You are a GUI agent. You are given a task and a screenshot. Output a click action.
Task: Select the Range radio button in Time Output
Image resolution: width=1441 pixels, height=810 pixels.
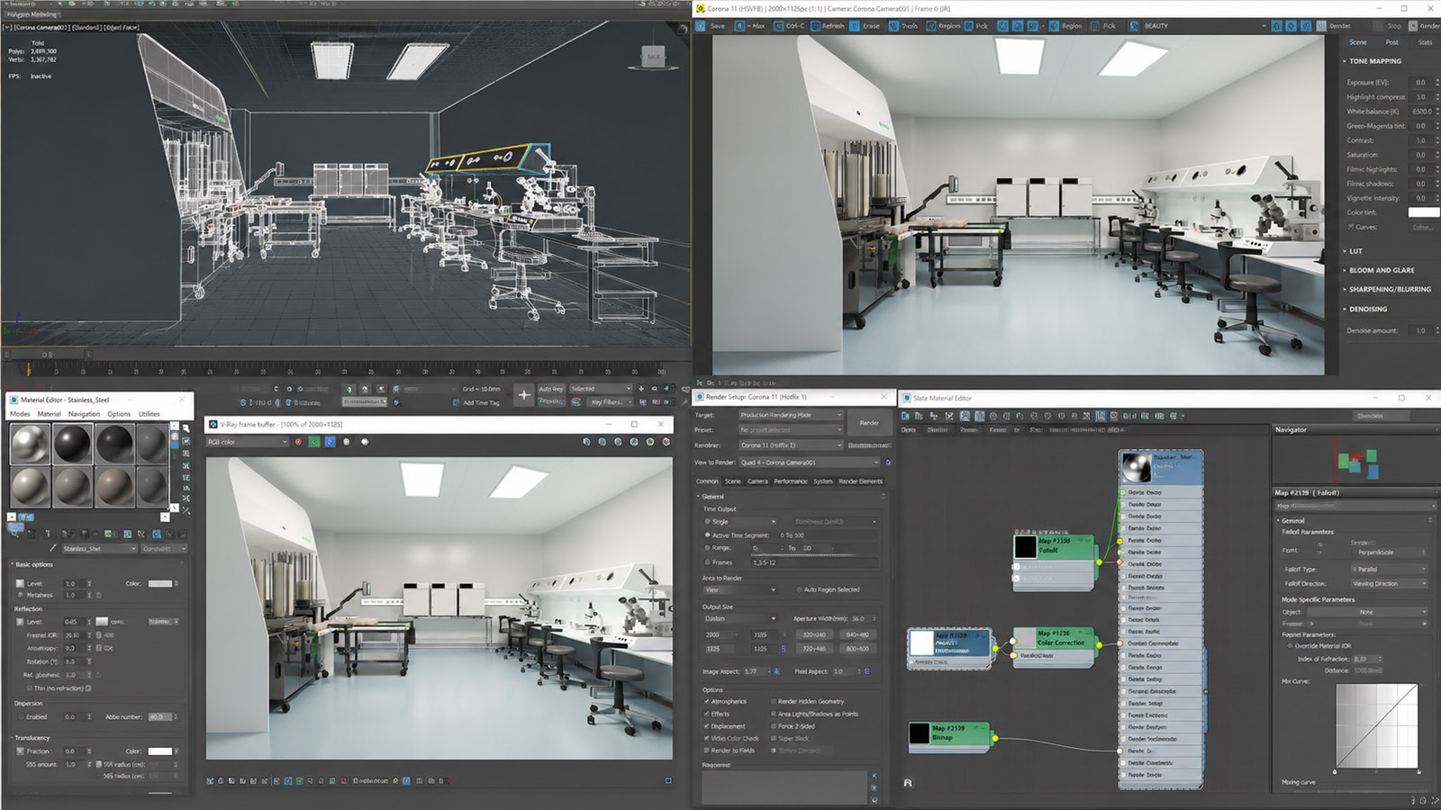click(707, 548)
